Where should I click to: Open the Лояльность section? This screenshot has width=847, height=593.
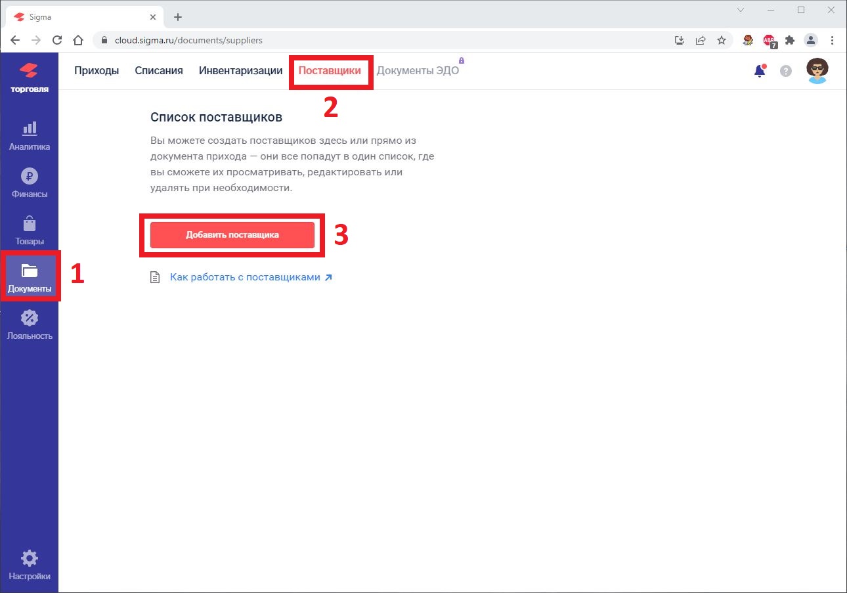pos(30,322)
